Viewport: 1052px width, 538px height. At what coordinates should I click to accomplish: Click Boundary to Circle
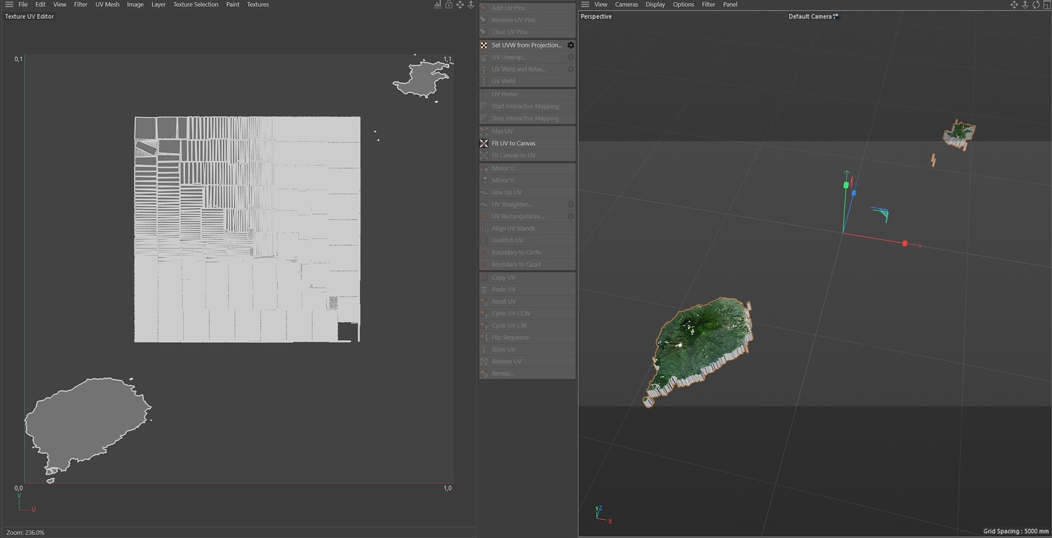click(527, 252)
